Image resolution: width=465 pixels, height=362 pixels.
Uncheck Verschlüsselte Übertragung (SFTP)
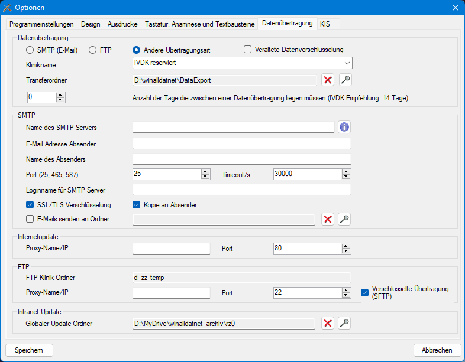364,292
